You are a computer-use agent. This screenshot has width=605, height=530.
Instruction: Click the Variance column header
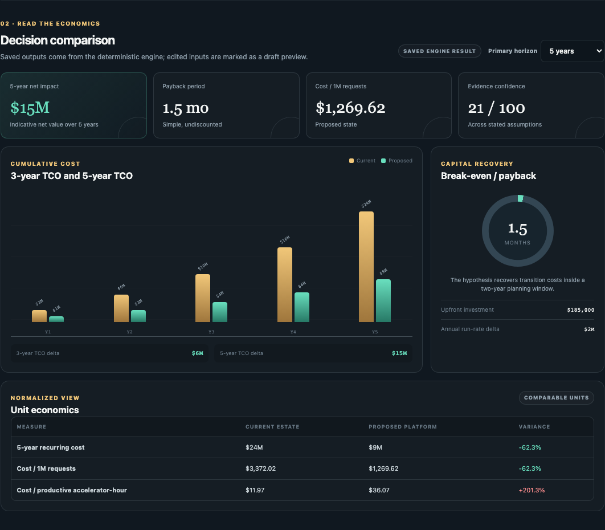(x=534, y=426)
